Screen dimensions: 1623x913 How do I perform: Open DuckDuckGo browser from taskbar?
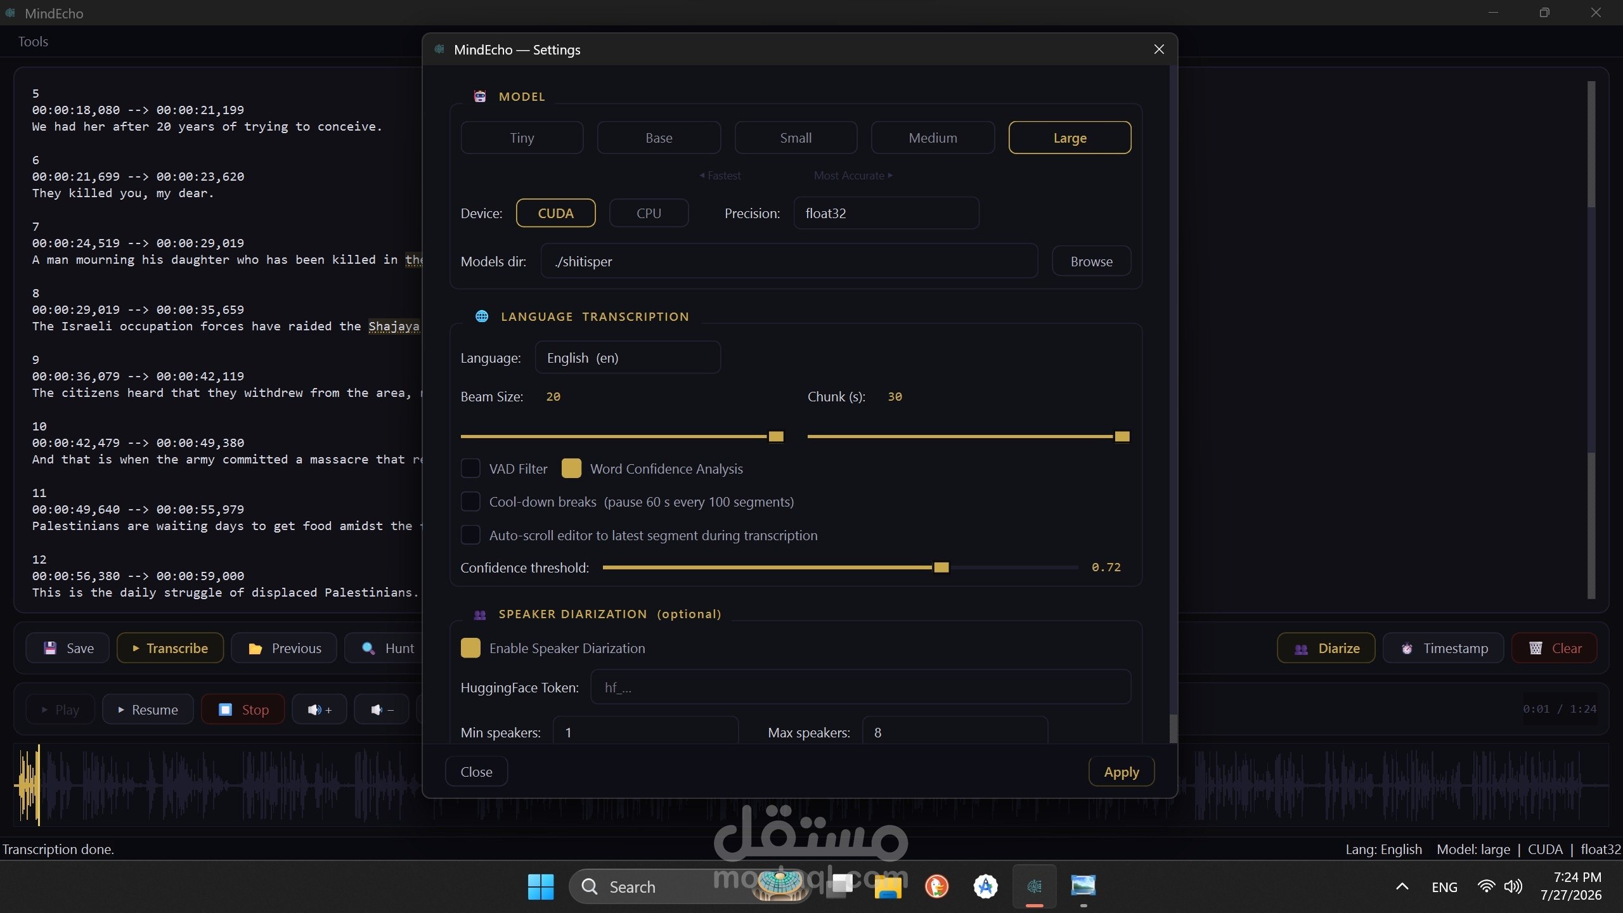[936, 886]
